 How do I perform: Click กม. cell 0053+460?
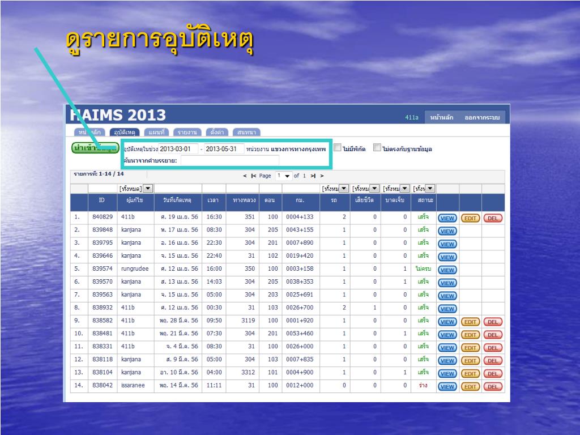(300, 333)
